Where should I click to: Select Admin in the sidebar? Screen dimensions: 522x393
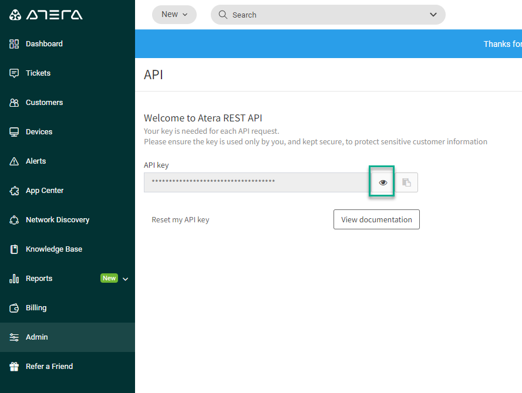click(x=68, y=337)
